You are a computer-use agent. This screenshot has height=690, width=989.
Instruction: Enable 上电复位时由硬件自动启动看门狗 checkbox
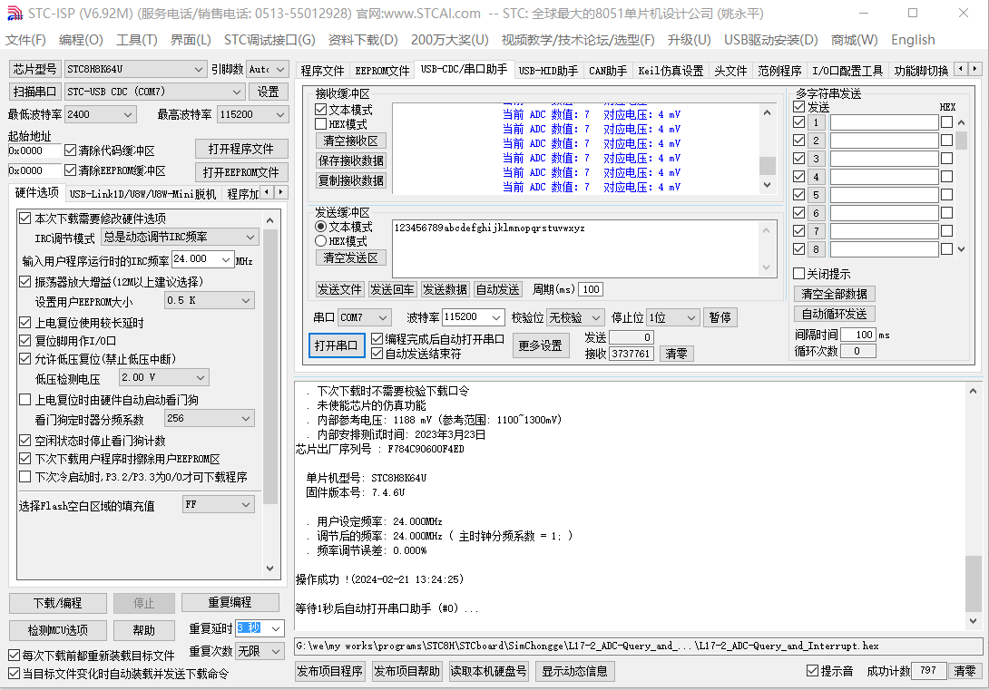[x=25, y=400]
